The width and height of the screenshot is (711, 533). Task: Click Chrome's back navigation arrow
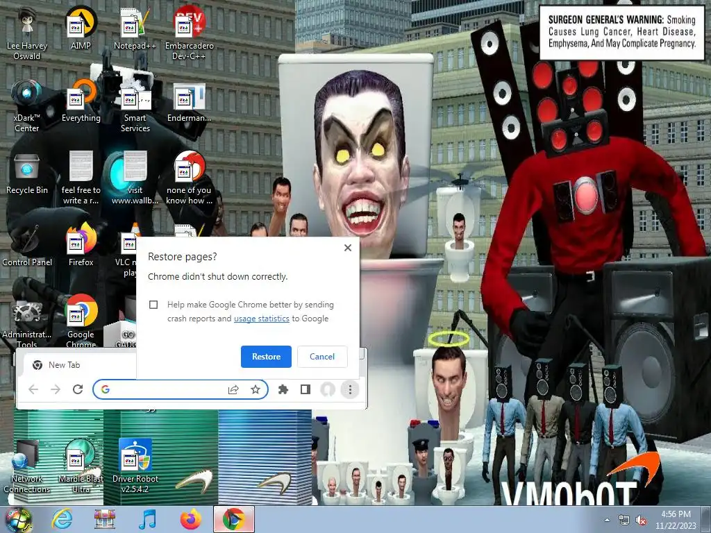pyautogui.click(x=33, y=389)
